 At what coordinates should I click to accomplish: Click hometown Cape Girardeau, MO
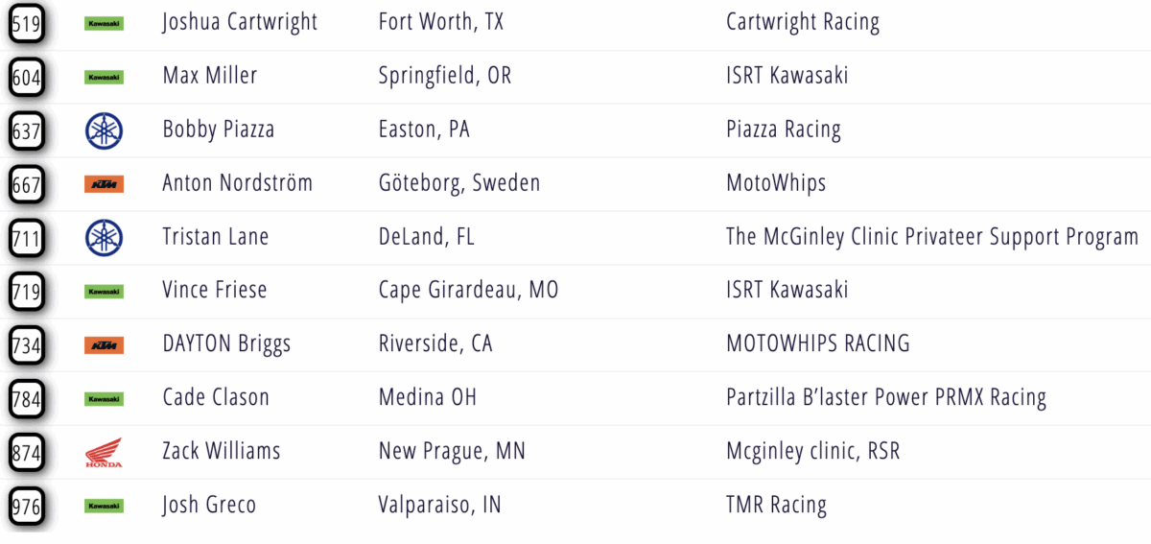[468, 290]
